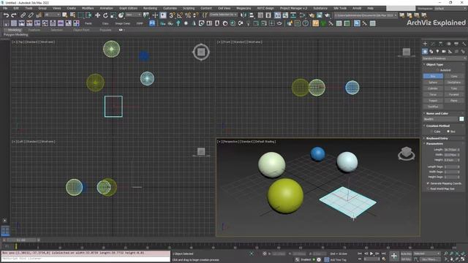The width and height of the screenshot is (468, 263).
Task: Expand the Keyboard Entry rollout
Action: pyautogui.click(x=437, y=138)
